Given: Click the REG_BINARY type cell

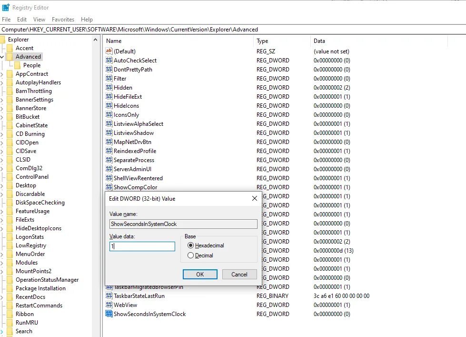Looking at the screenshot, I should (273, 296).
